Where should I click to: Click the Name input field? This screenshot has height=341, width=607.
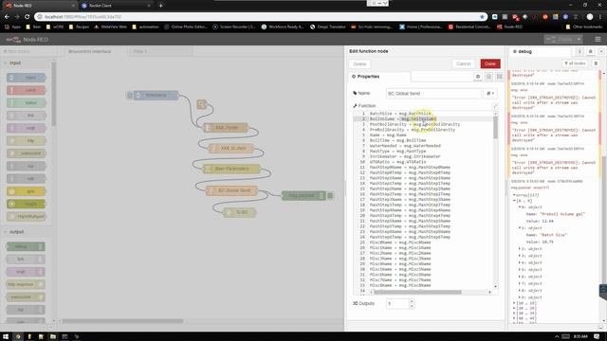click(433, 93)
